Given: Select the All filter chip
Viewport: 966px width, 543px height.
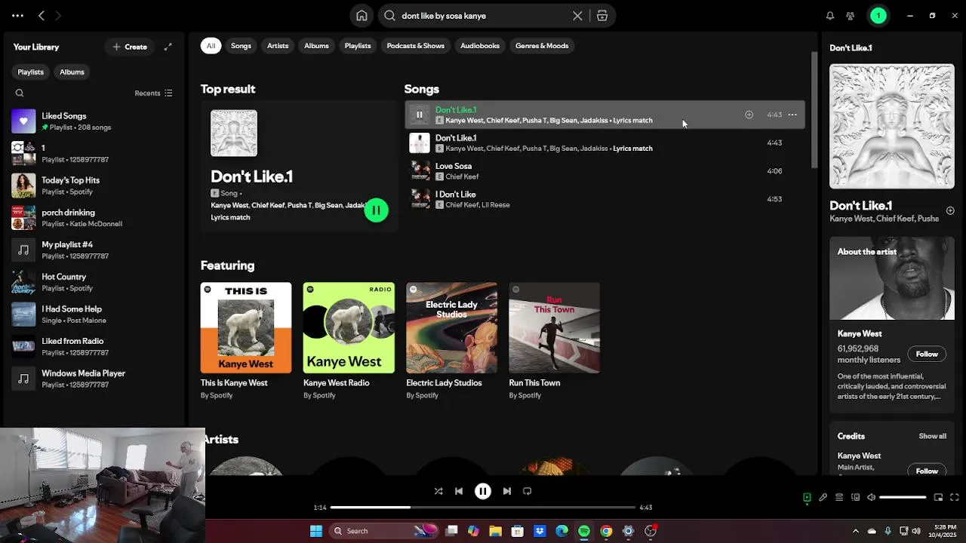Looking at the screenshot, I should pos(211,46).
